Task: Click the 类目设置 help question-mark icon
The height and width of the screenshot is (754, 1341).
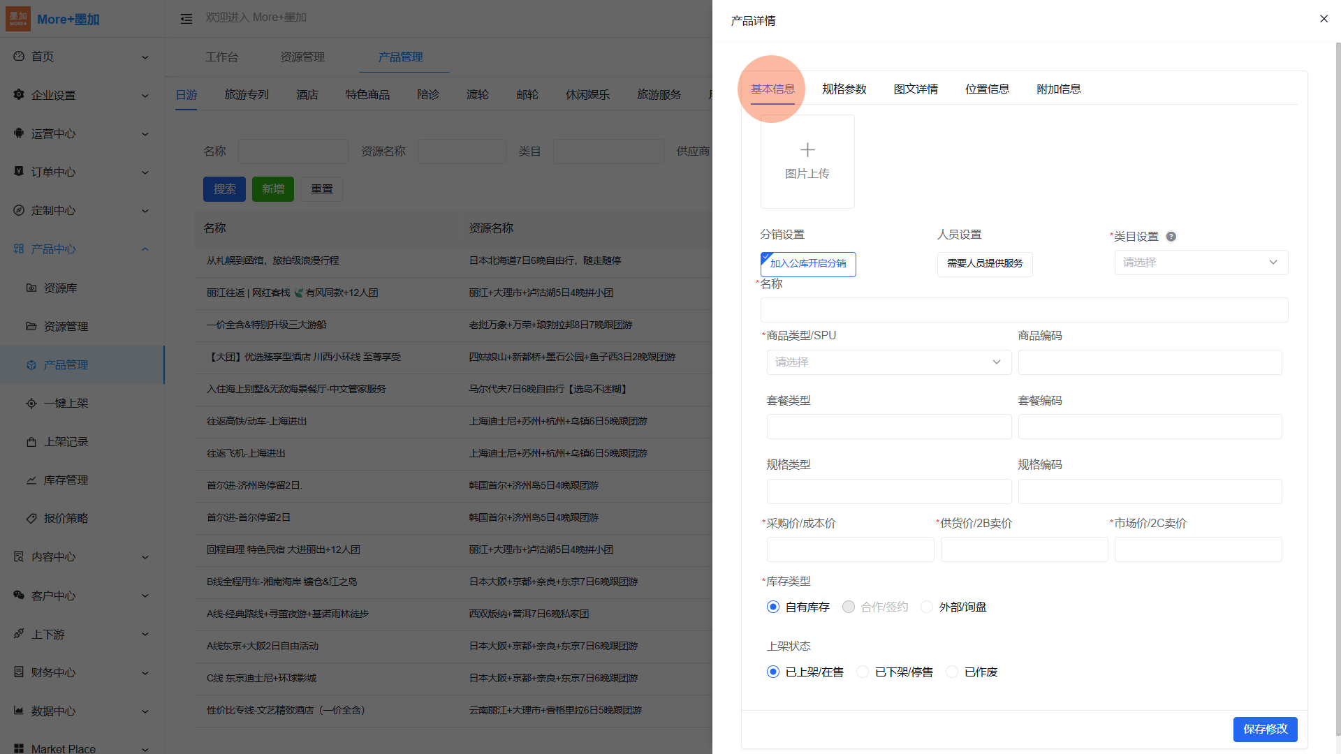Action: pyautogui.click(x=1171, y=237)
